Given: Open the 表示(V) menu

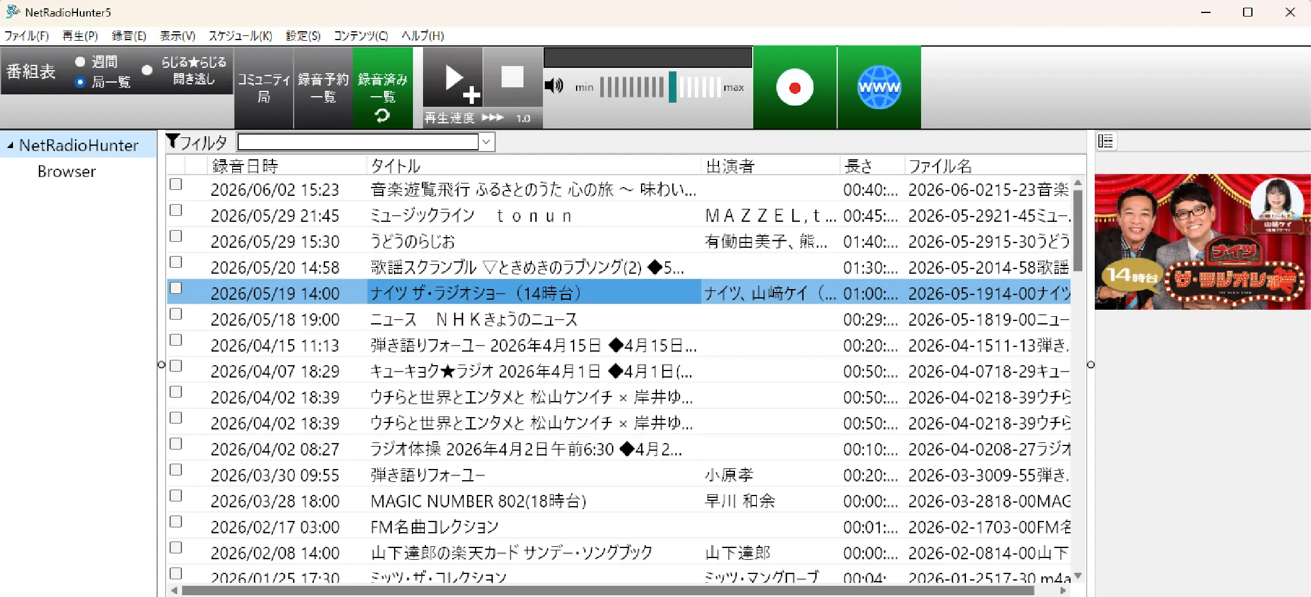Looking at the screenshot, I should [x=177, y=36].
